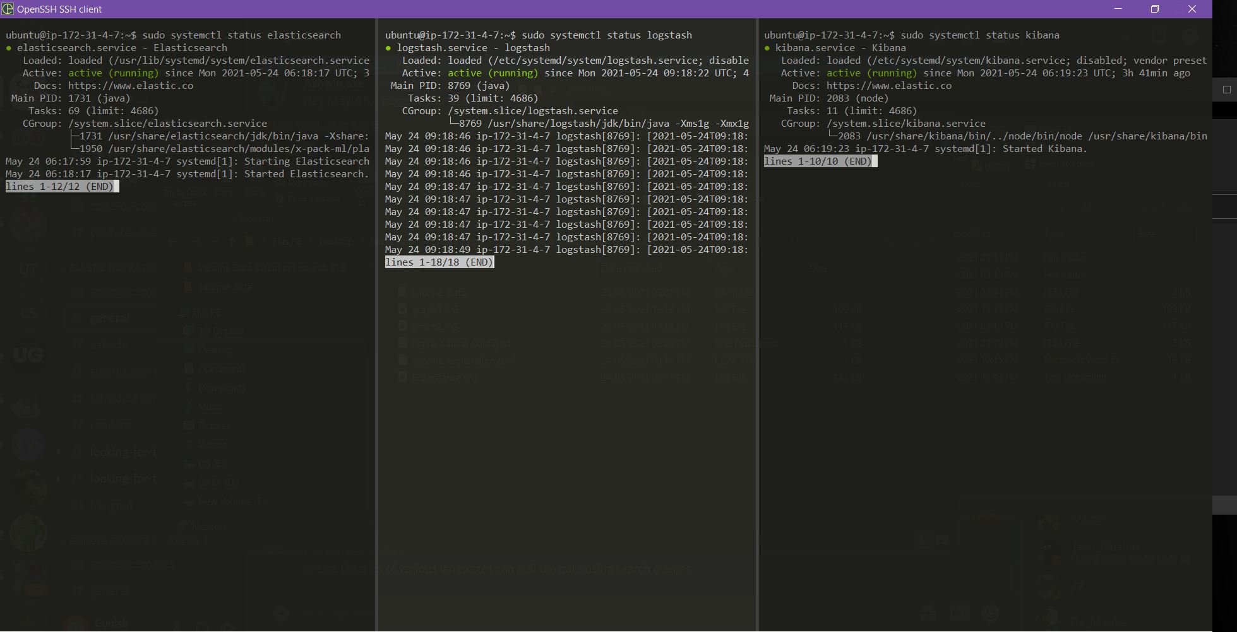Viewport: 1237px width, 632px height.
Task: Restore down the OpenSSH window
Action: click(x=1155, y=9)
